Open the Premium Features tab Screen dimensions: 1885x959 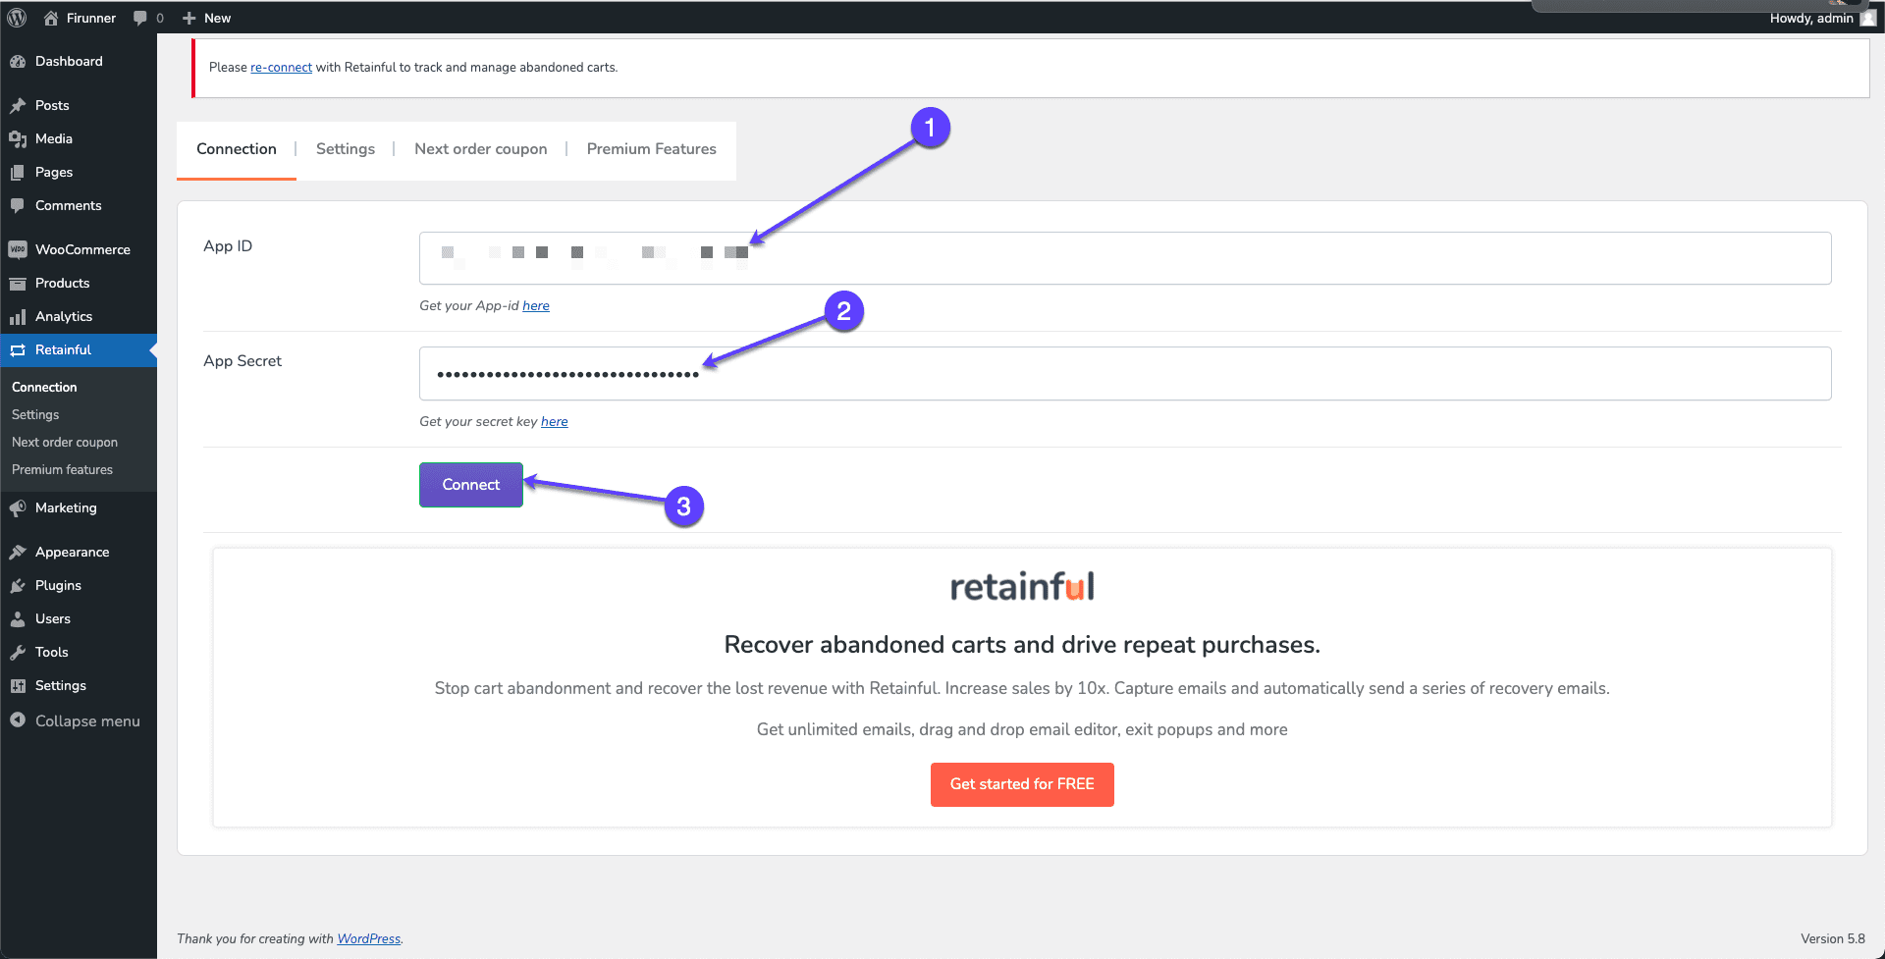point(652,149)
